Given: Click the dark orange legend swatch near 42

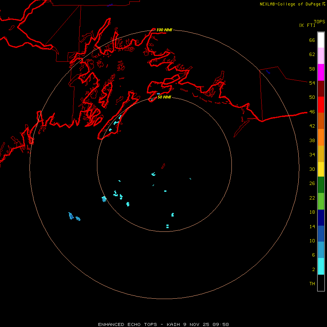Looking at the screenshot, I should click(x=321, y=121).
